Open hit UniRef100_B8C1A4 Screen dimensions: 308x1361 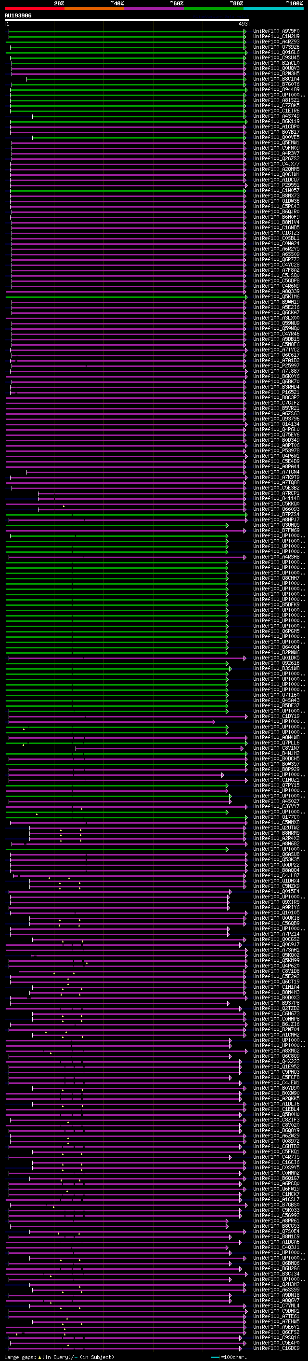(276, 79)
